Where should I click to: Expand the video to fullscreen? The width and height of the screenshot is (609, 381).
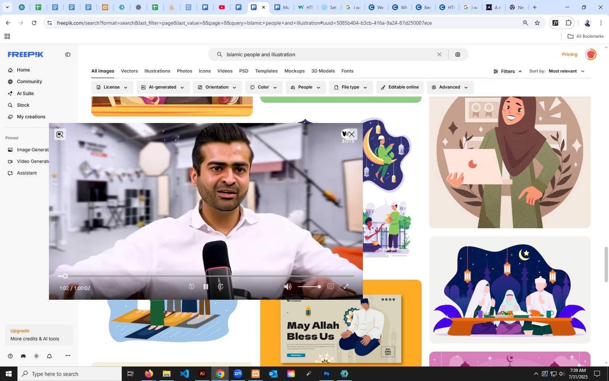[346, 287]
